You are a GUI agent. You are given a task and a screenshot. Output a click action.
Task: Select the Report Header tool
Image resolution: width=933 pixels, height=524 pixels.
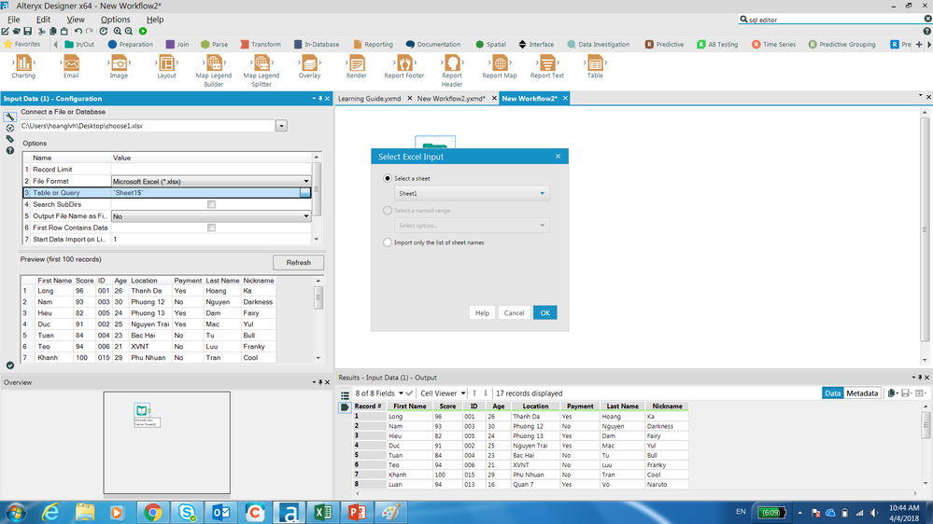452,63
